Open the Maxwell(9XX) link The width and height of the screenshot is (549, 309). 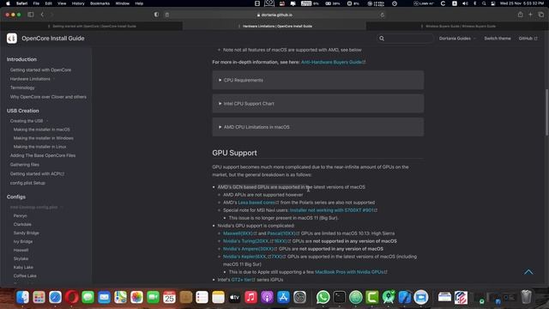240,233
